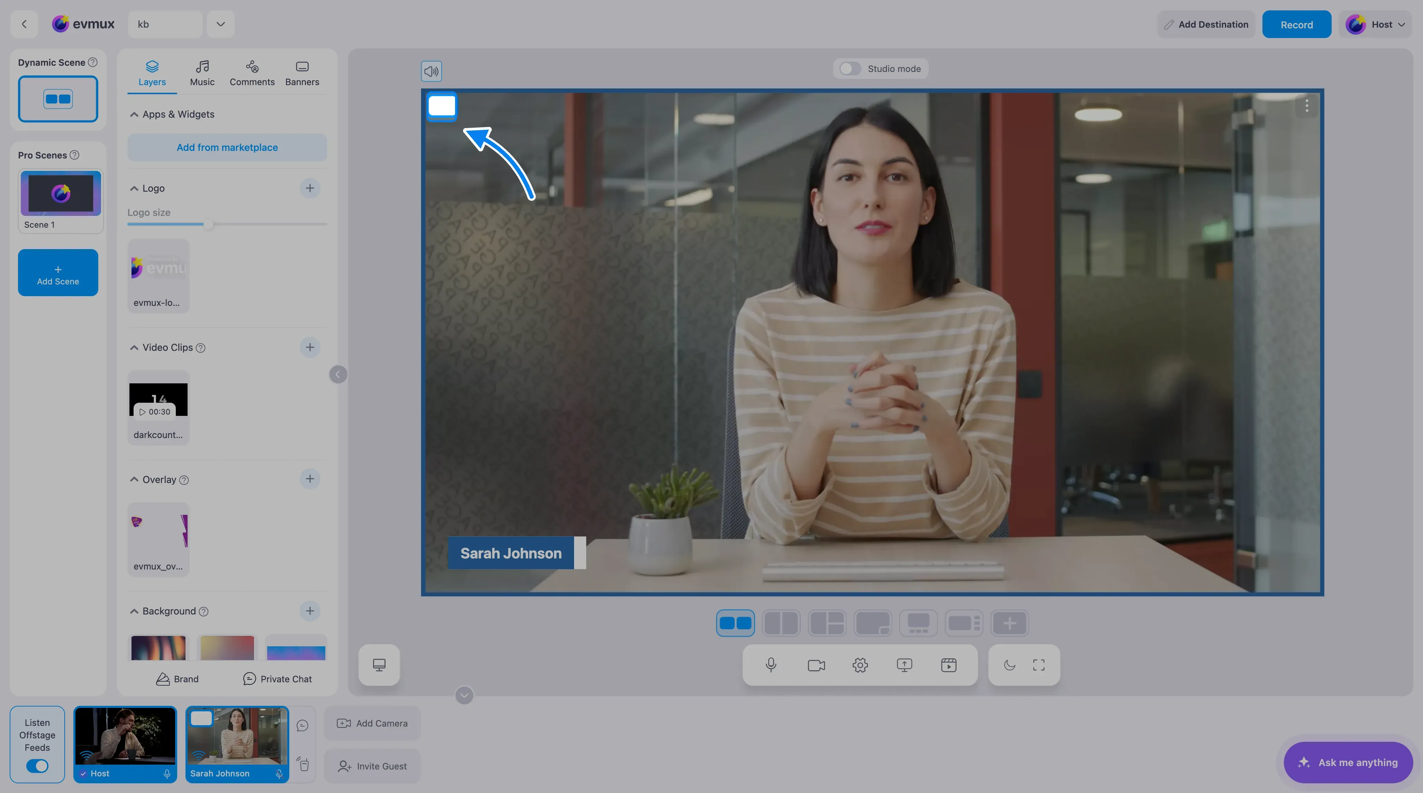This screenshot has height=793, width=1423.
Task: Click the add custom layout plus icon
Action: (1010, 623)
